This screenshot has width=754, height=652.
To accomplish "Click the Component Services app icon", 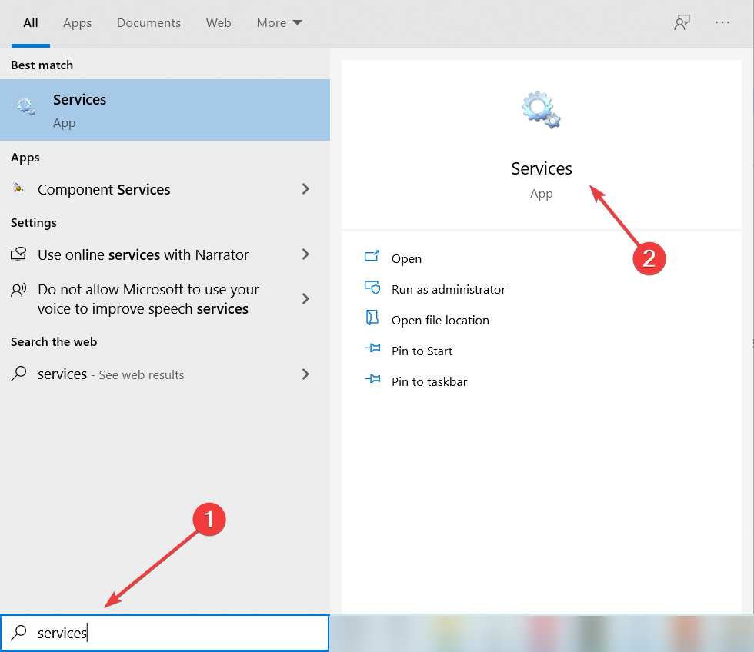I will [18, 188].
